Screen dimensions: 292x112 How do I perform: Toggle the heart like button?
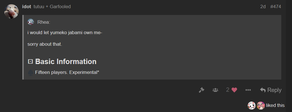coord(234,90)
